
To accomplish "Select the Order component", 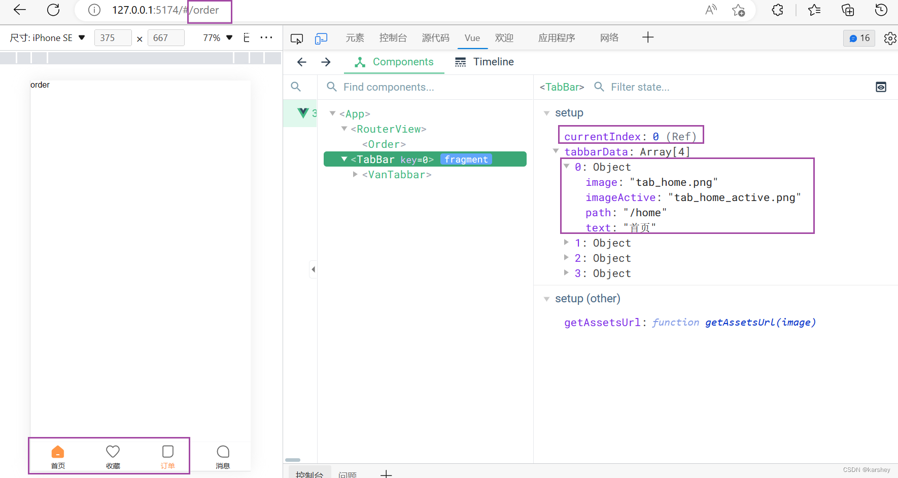I will pos(384,144).
